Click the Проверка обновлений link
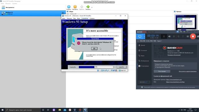The image size is (199, 112). pyautogui.click(x=174, y=55)
